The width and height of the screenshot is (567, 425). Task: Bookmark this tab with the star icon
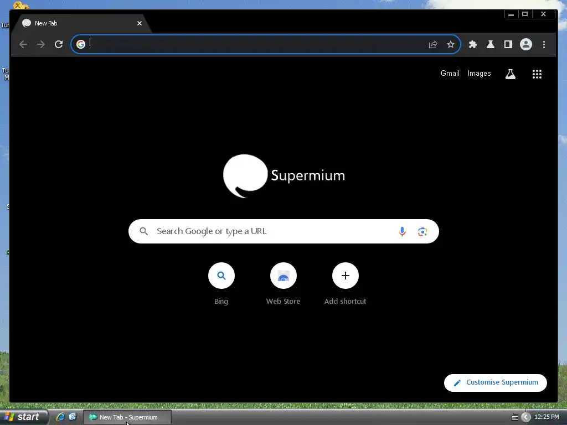(x=451, y=44)
